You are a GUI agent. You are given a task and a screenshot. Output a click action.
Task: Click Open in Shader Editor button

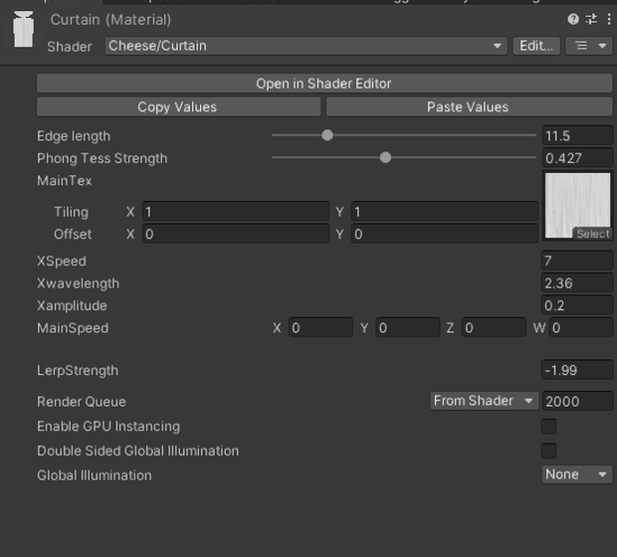tap(324, 84)
